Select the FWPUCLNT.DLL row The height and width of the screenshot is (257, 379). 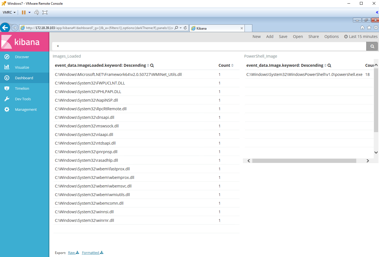click(146, 83)
